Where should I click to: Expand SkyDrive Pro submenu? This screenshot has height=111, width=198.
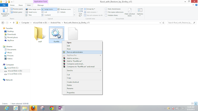(x=82, y=55)
